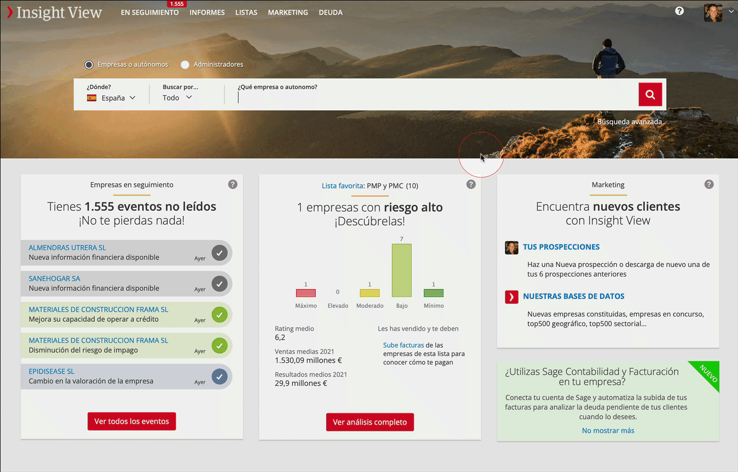Viewport: 738px width, 472px height.
Task: Open NUESTRAS BASES DE DATOS link
Action: [x=573, y=296]
